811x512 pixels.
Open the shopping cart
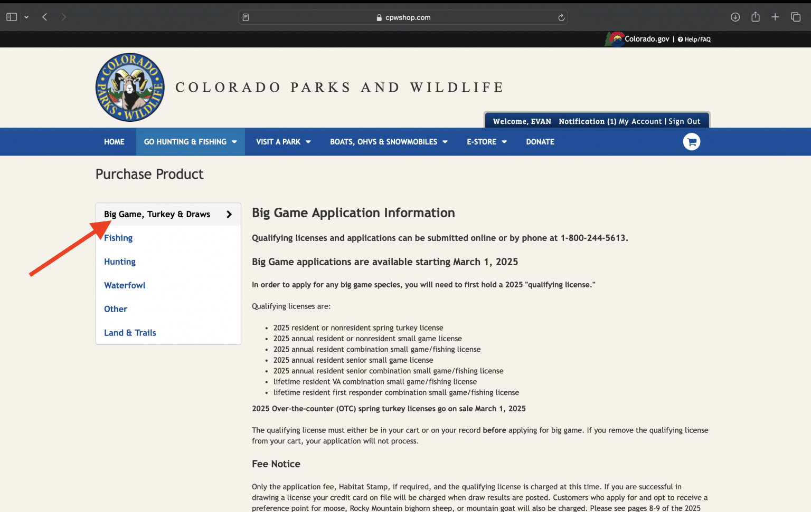(x=691, y=141)
